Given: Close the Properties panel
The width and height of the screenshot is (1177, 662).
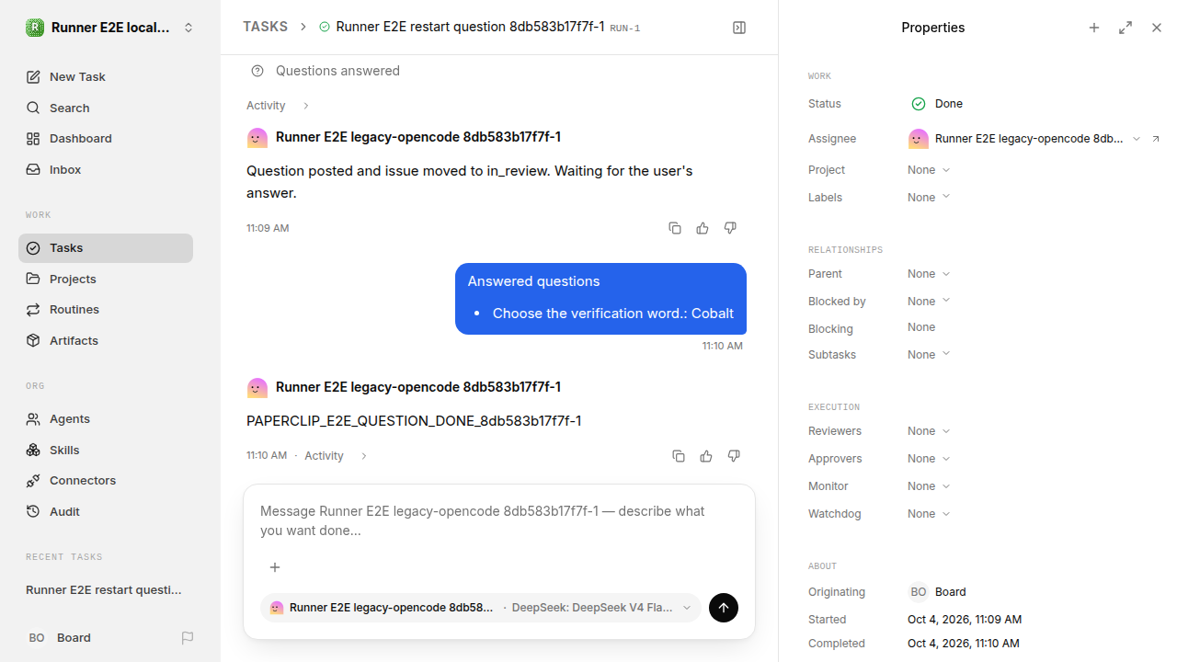Looking at the screenshot, I should pos(1157,28).
